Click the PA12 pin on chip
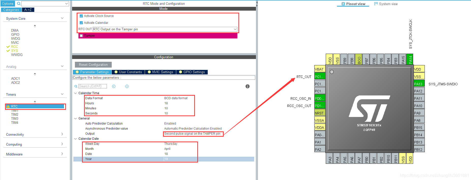 (x=419, y=91)
